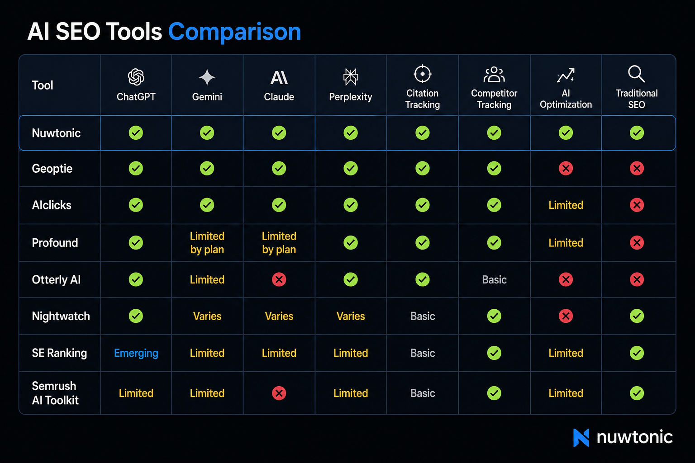Image resolution: width=695 pixels, height=463 pixels.
Task: Click the ChatGPT logo icon in header
Action: [136, 77]
